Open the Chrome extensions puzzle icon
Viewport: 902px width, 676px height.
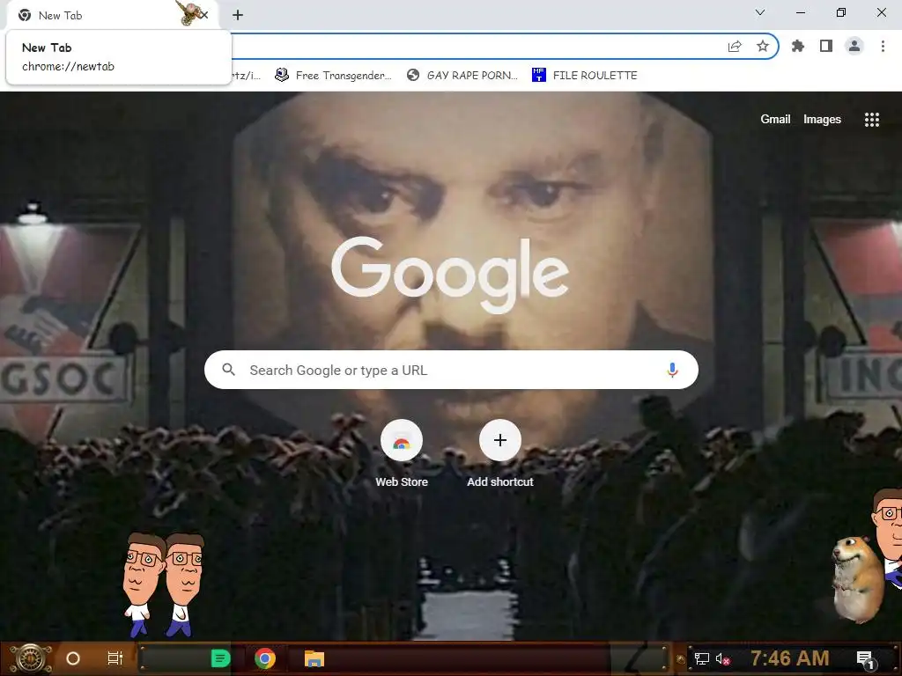click(798, 46)
